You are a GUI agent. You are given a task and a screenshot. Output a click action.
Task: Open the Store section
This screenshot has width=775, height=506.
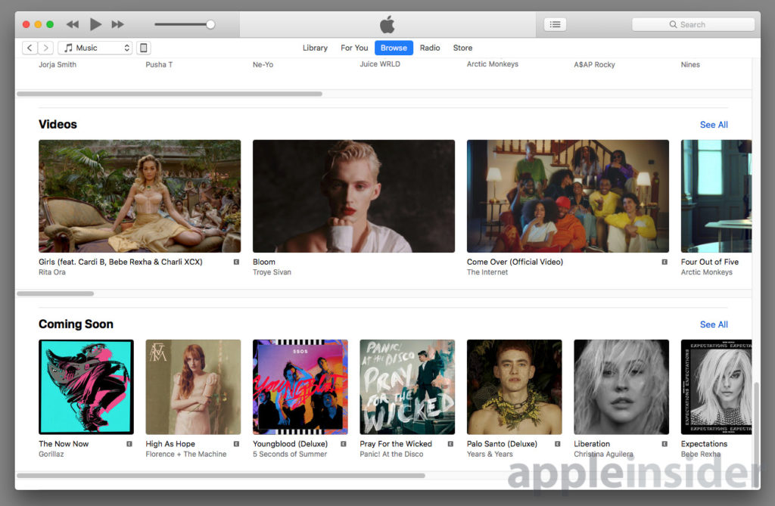point(462,47)
